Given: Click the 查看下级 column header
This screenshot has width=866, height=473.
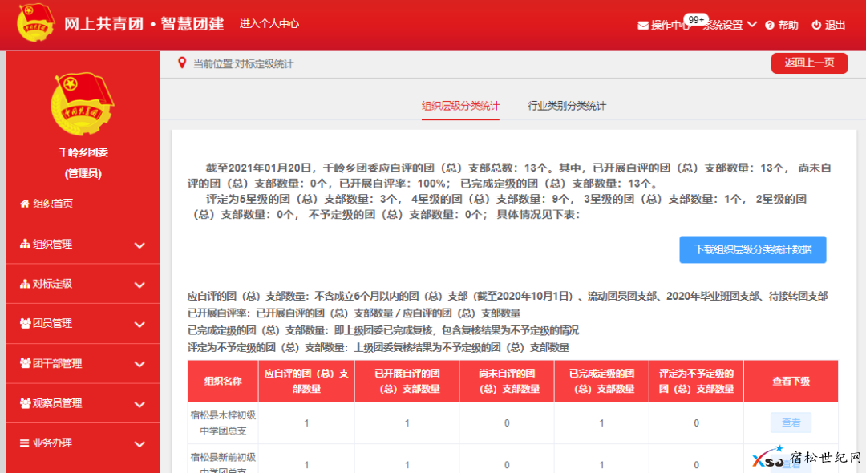Looking at the screenshot, I should [791, 381].
